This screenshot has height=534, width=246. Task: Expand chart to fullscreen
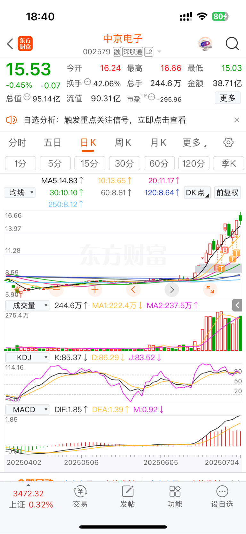(x=210, y=290)
